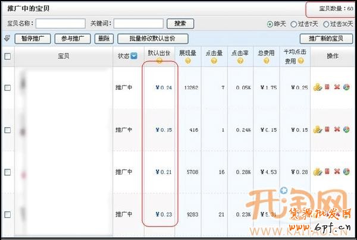Click the 搜索 search button
This screenshot has width=357, height=240.
click(180, 24)
